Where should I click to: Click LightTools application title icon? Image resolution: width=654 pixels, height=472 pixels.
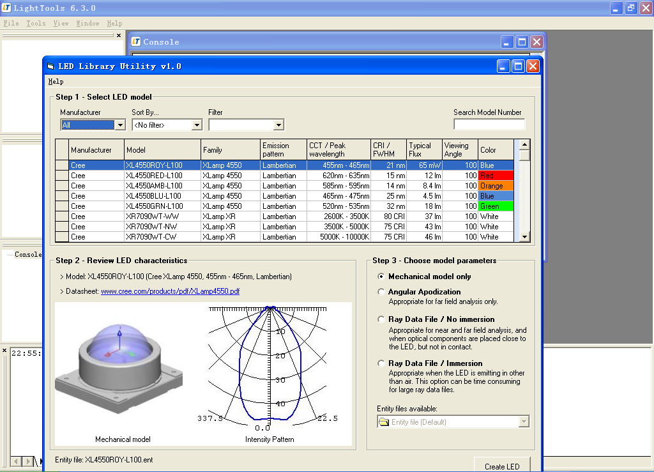click(6, 8)
